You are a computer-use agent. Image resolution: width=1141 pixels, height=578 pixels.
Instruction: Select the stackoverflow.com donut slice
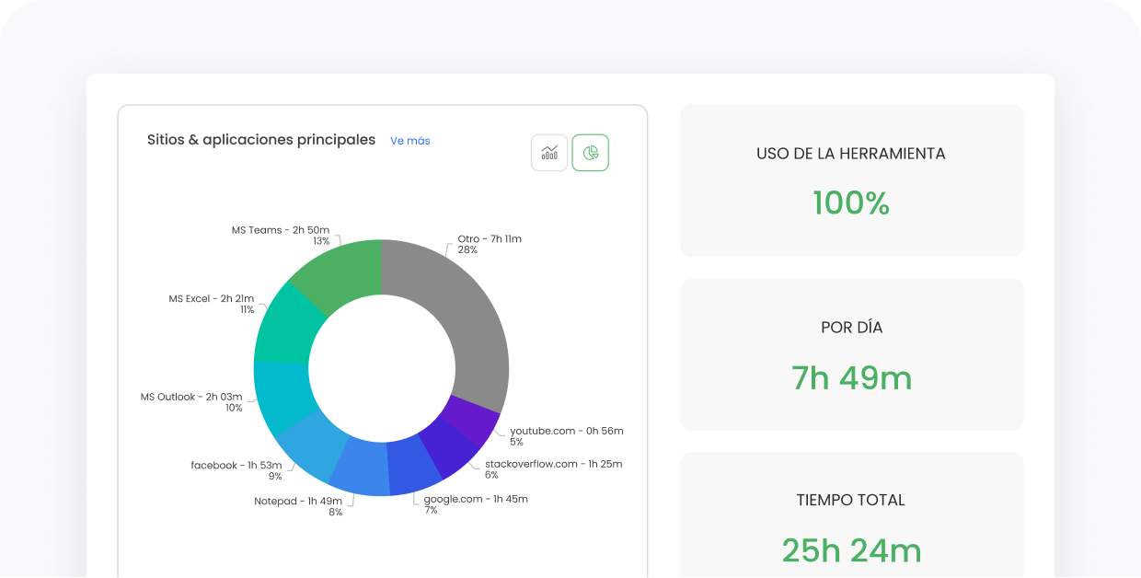pyautogui.click(x=449, y=449)
